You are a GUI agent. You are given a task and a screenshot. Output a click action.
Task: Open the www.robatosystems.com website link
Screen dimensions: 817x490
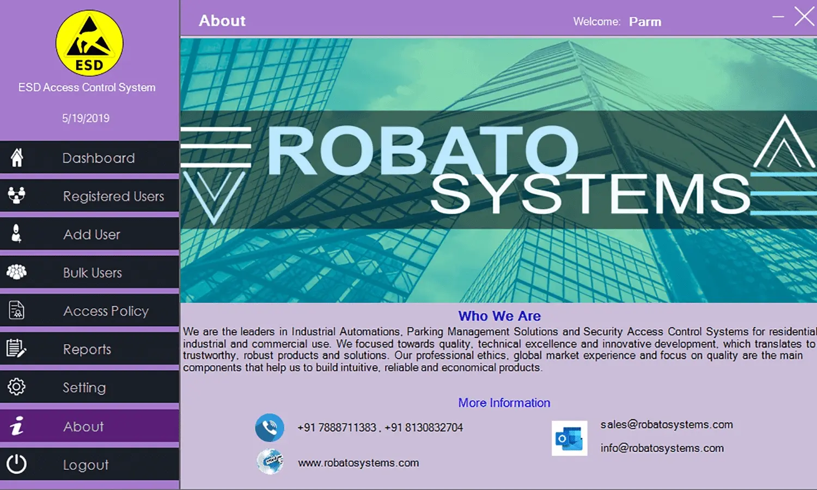coord(358,463)
